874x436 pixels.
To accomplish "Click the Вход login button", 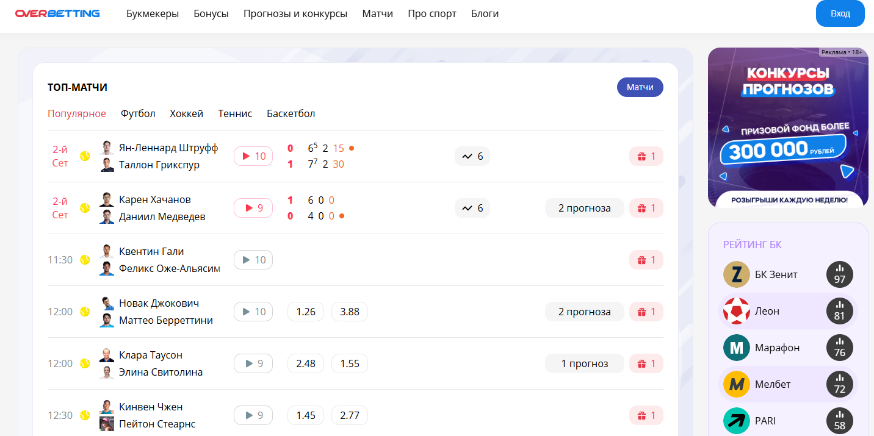I will (840, 13).
